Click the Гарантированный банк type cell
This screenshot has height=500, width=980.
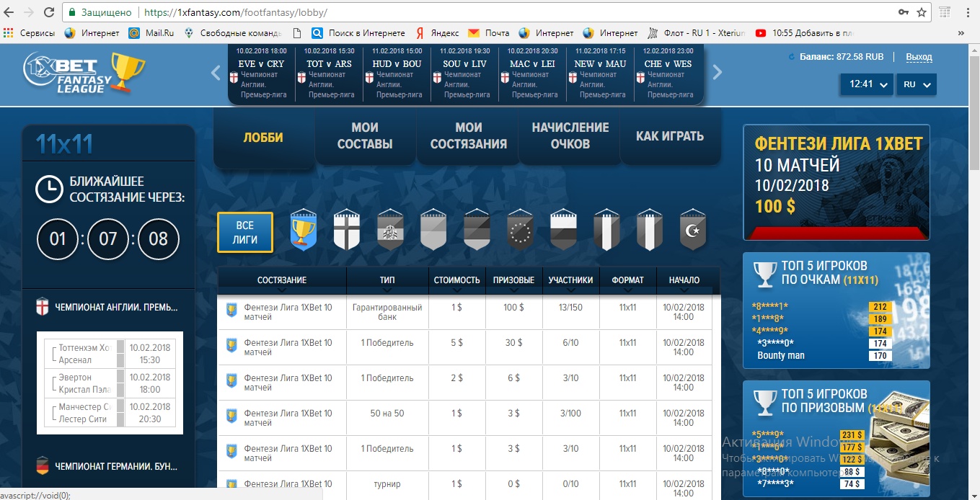tap(387, 312)
